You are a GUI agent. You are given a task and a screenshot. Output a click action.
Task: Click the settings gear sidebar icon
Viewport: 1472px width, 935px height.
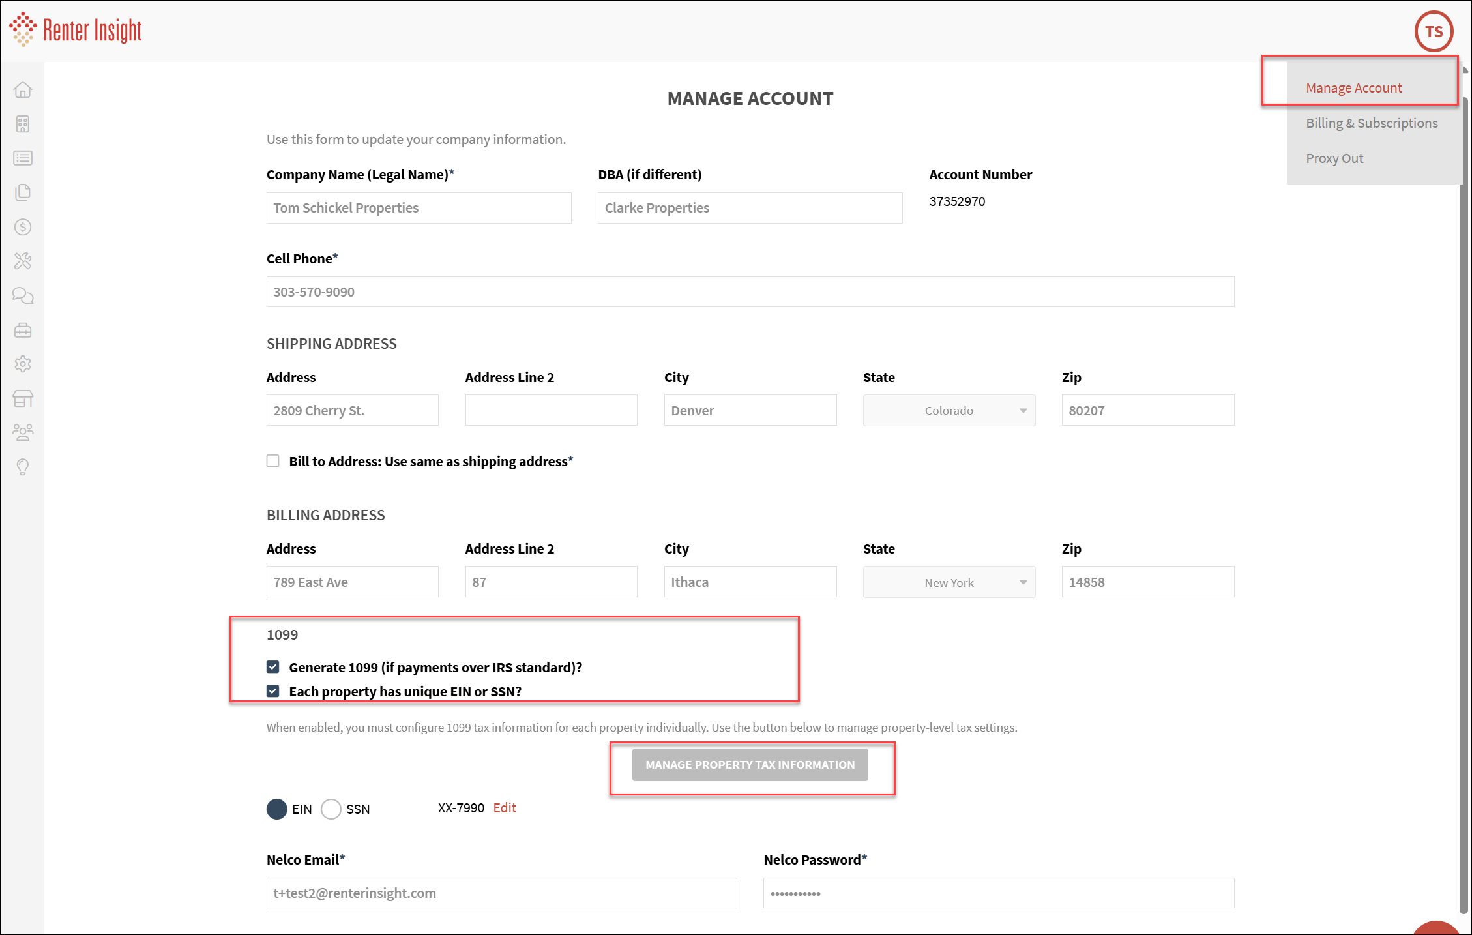[x=23, y=364]
